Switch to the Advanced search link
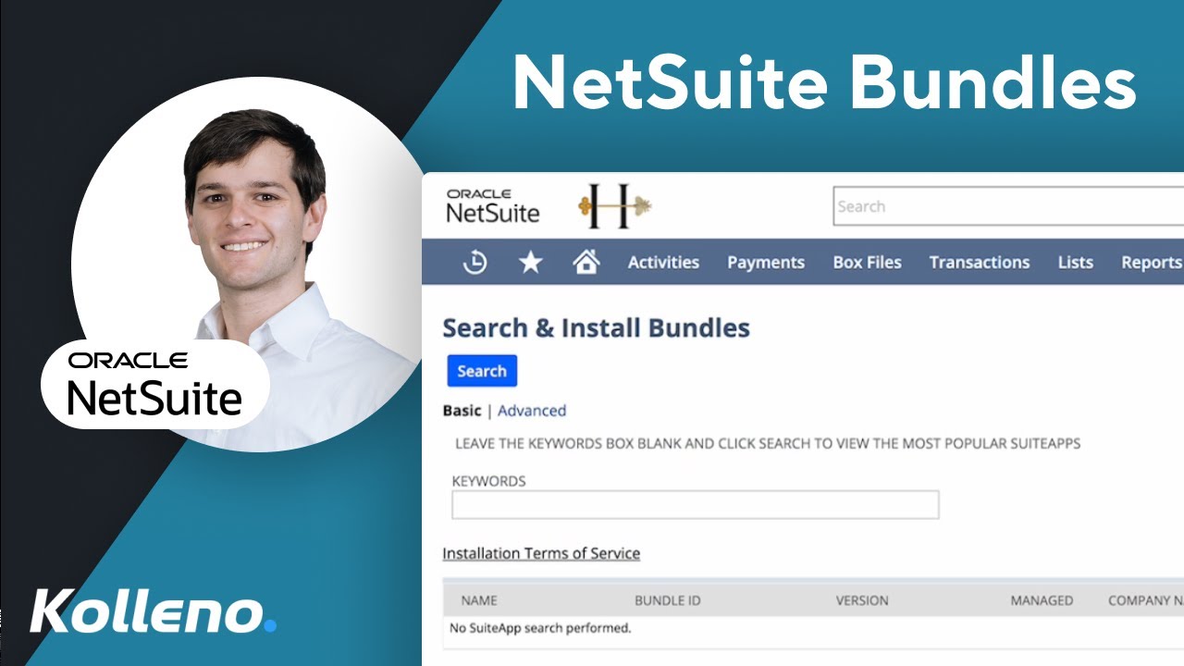The image size is (1184, 666). click(x=532, y=411)
